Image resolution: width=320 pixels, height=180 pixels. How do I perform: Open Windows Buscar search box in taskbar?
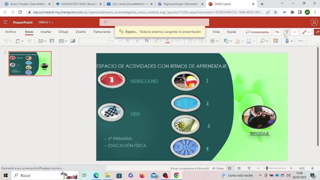[45, 175]
